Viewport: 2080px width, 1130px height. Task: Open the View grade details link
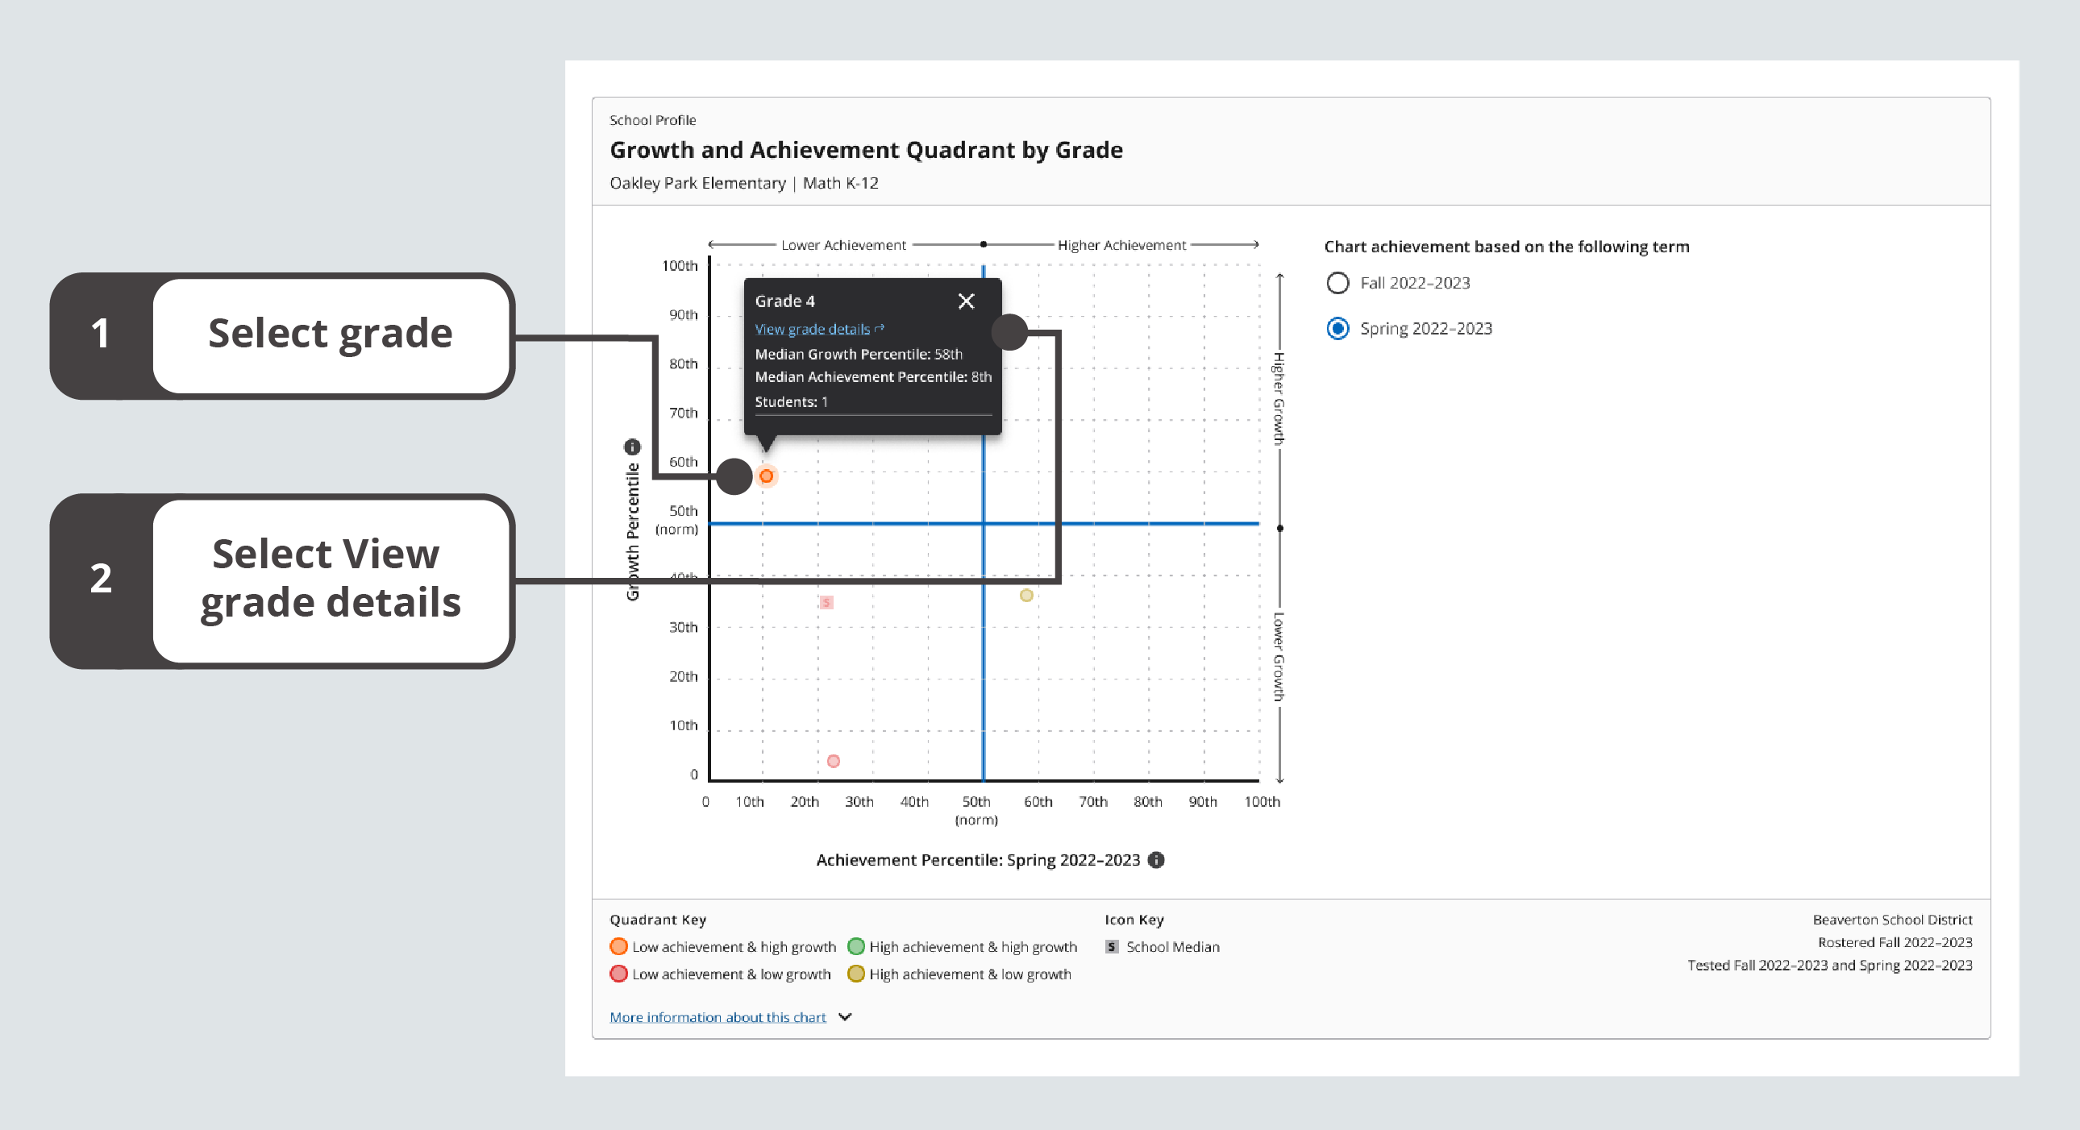coord(812,330)
